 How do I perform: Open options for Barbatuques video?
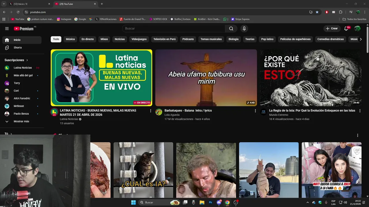click(255, 111)
